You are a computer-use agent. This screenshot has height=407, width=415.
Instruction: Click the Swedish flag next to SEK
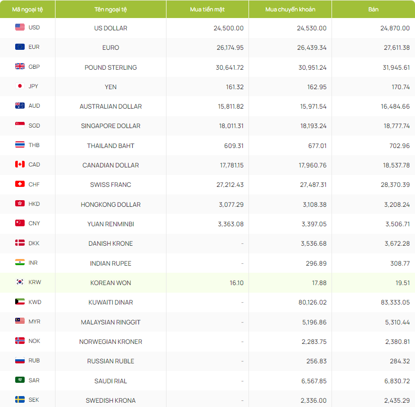coord(20,399)
